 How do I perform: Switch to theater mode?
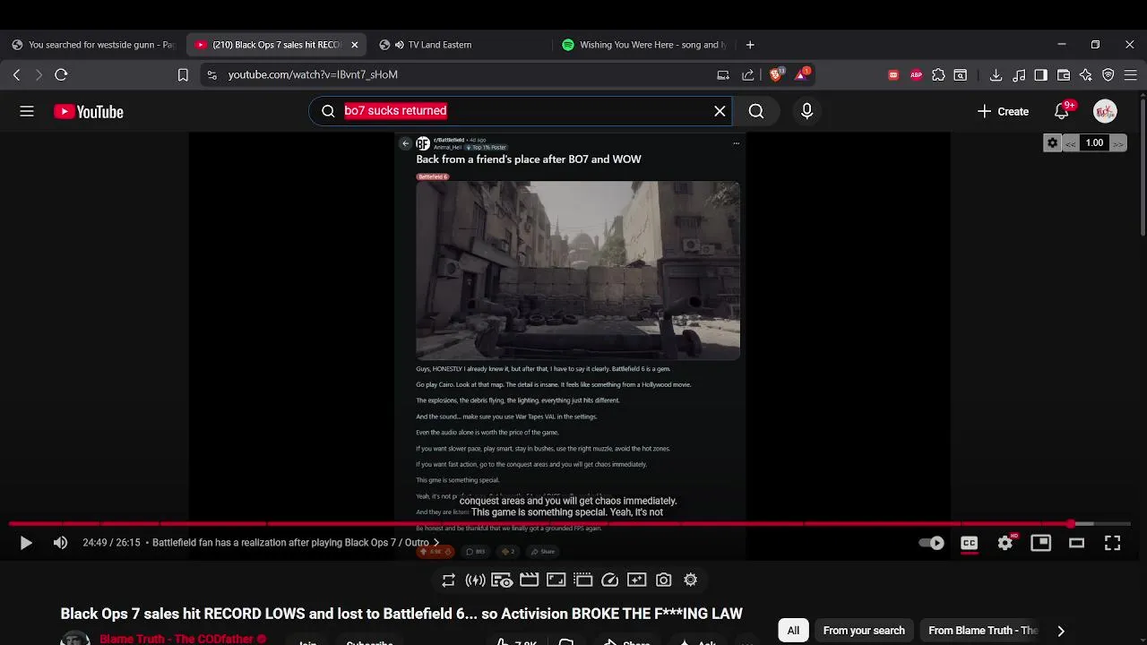tap(1076, 543)
